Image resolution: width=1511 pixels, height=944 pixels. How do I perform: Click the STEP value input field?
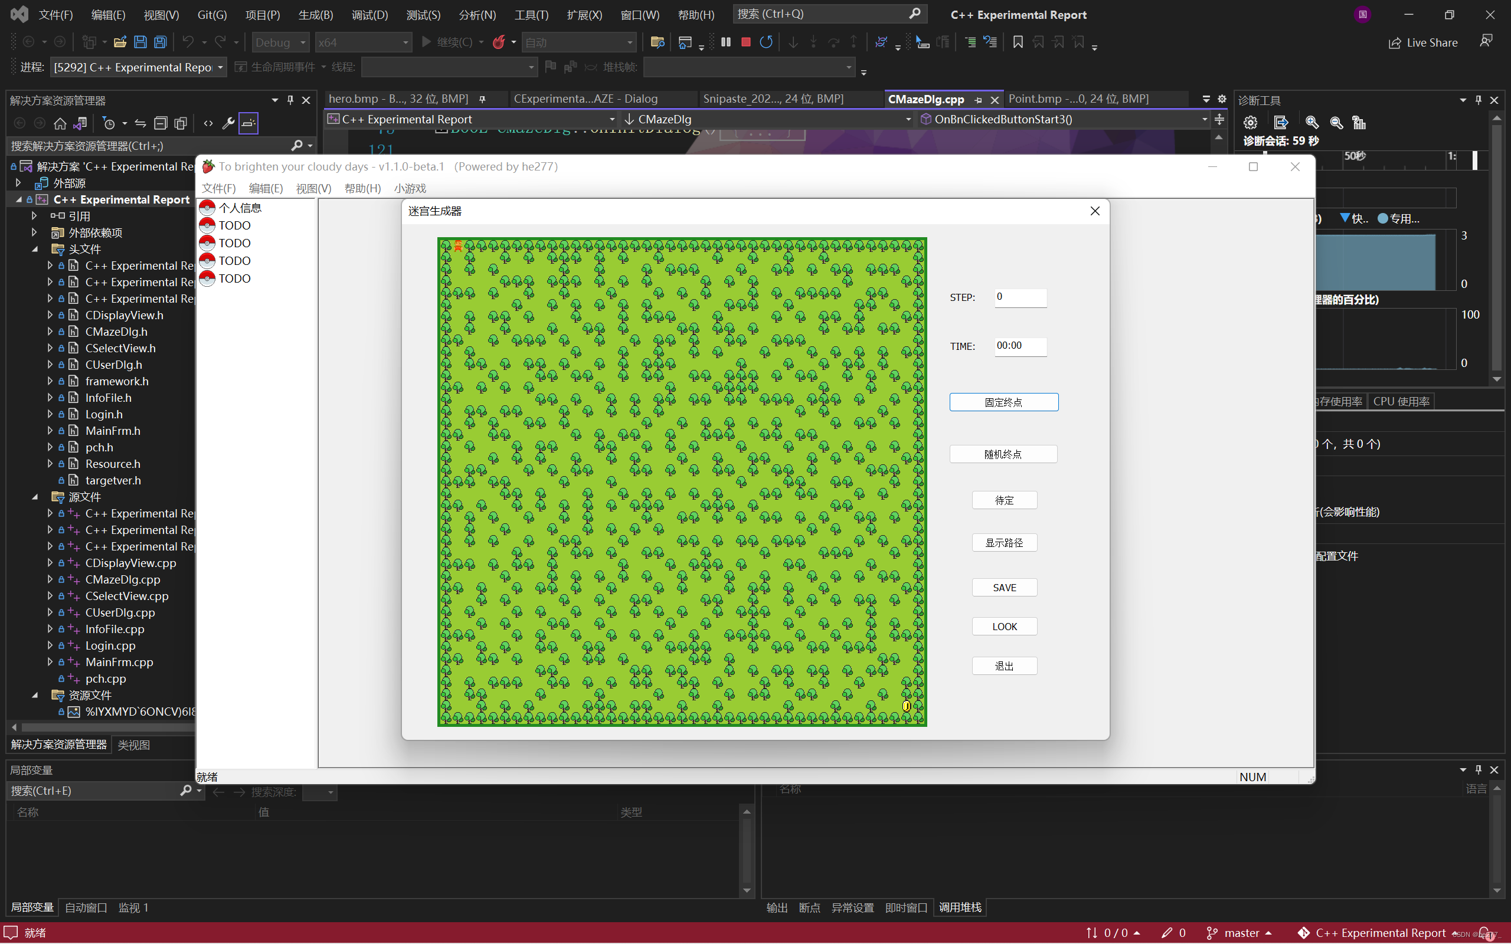pos(1021,297)
